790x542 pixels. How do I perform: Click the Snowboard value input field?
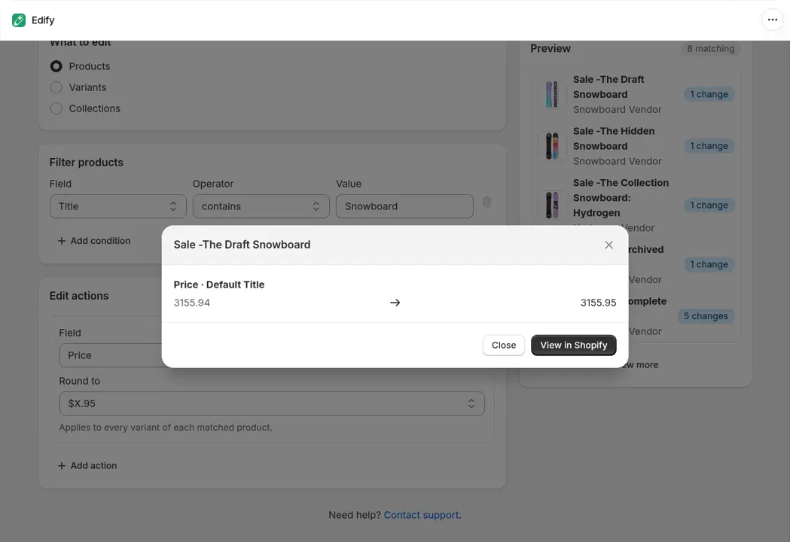(x=404, y=206)
